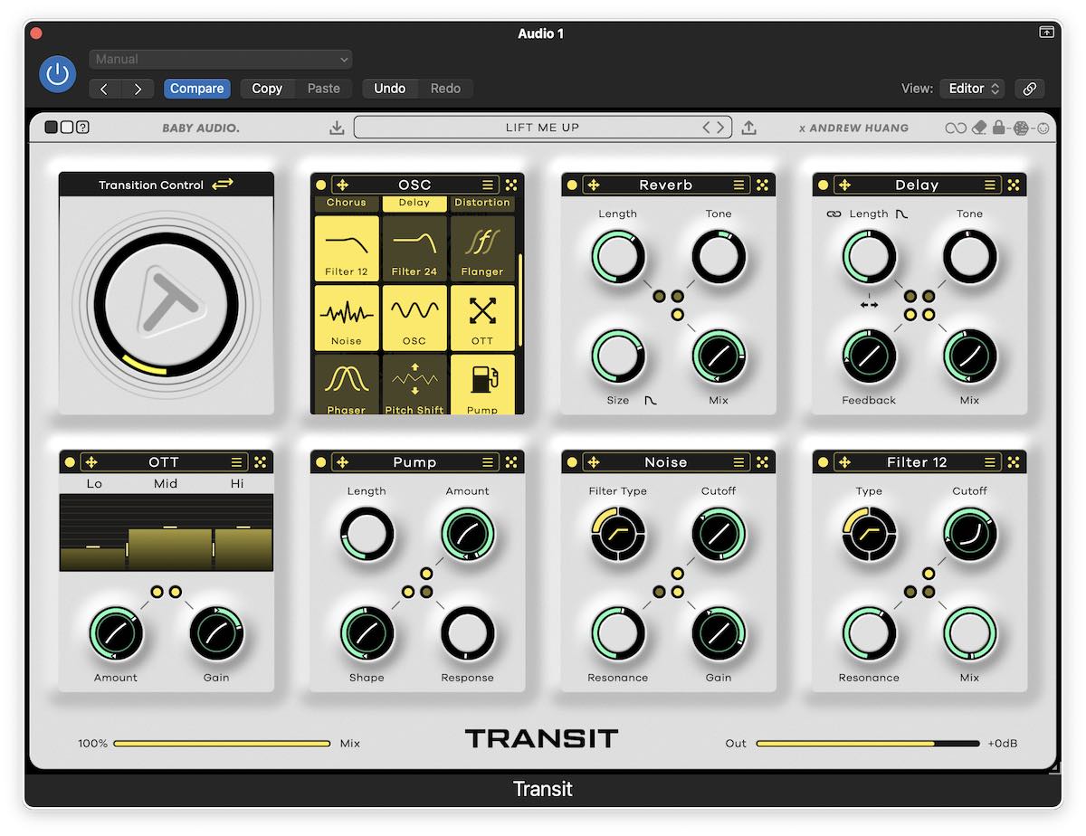Randomize the Delay module with dice icon
The width and height of the screenshot is (1086, 836).
pyautogui.click(x=1014, y=185)
